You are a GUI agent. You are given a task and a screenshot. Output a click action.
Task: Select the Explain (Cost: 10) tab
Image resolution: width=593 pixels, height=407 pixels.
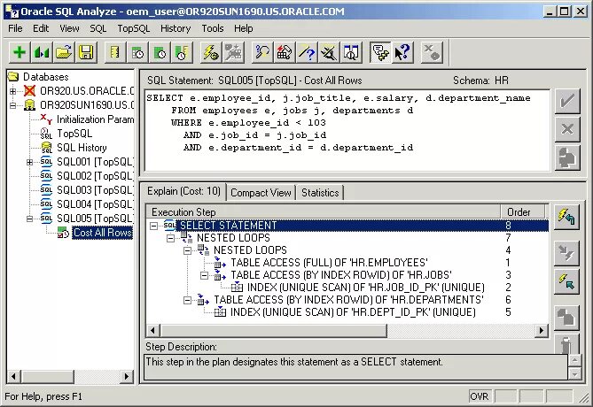183,191
